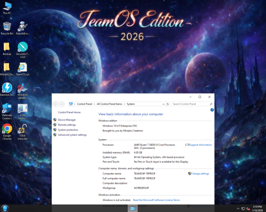
Task: Open the taskbar clock showing 3:19 PM
Action: pos(257,208)
